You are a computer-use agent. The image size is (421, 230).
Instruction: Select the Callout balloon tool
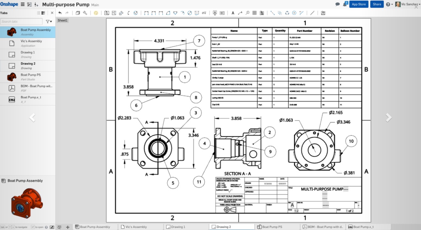click(x=247, y=13)
